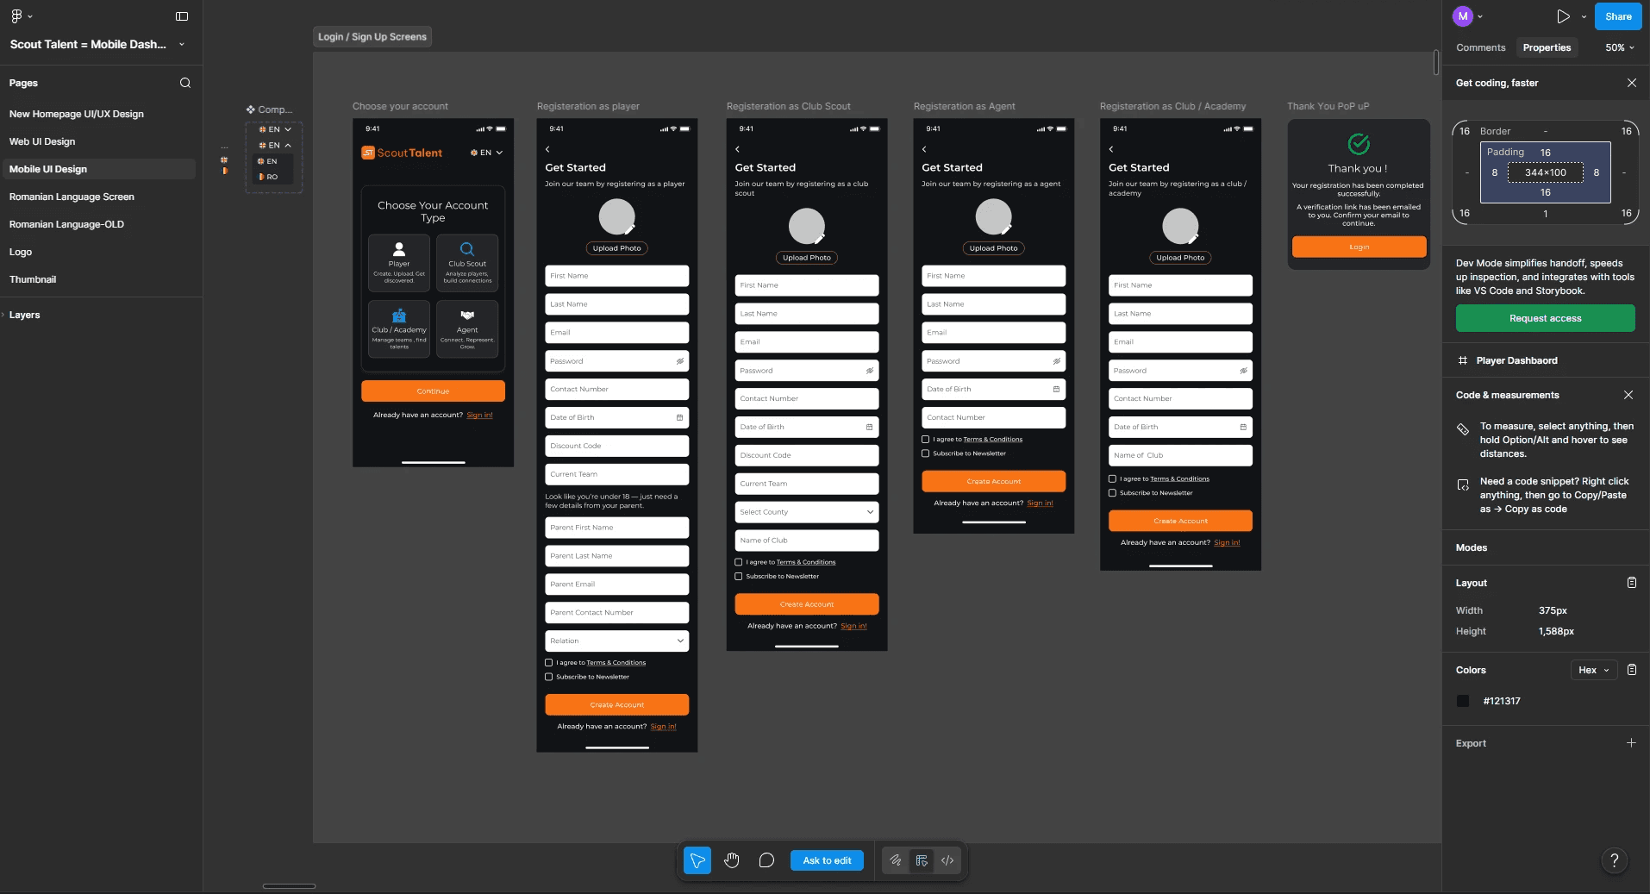This screenshot has height=894, width=1650.
Task: Check Terms & Conditions in Club / Academy form
Action: click(x=1113, y=478)
